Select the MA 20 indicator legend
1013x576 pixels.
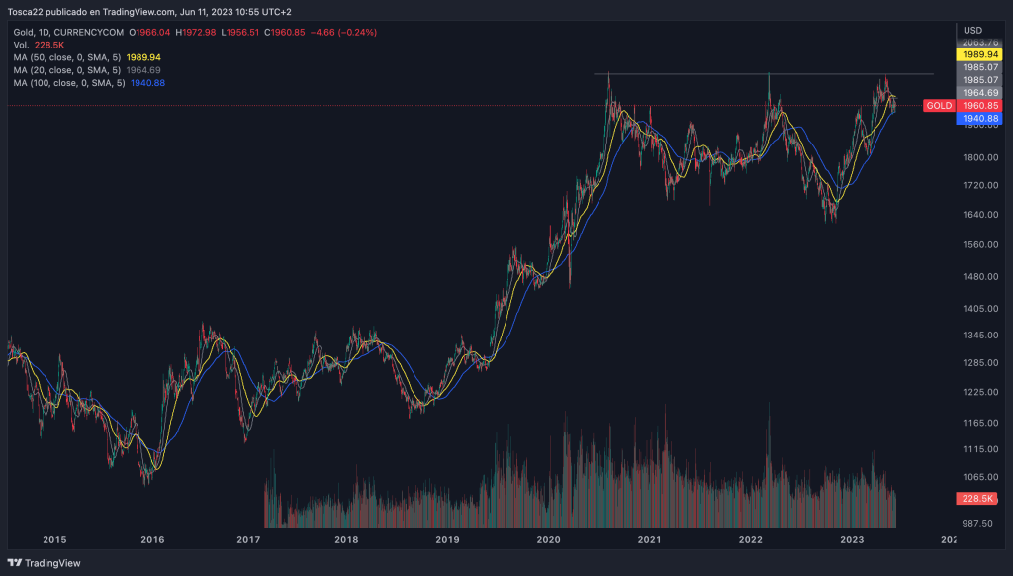point(67,70)
